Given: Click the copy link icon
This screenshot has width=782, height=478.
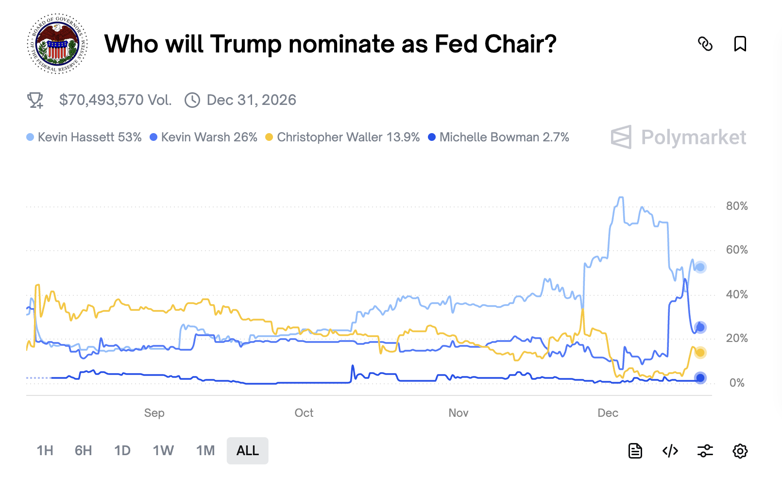Looking at the screenshot, I should pyautogui.click(x=705, y=44).
